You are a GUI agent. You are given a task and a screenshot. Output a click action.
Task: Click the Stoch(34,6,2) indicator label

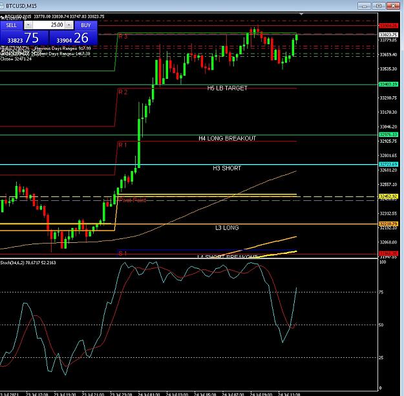[x=28, y=263]
